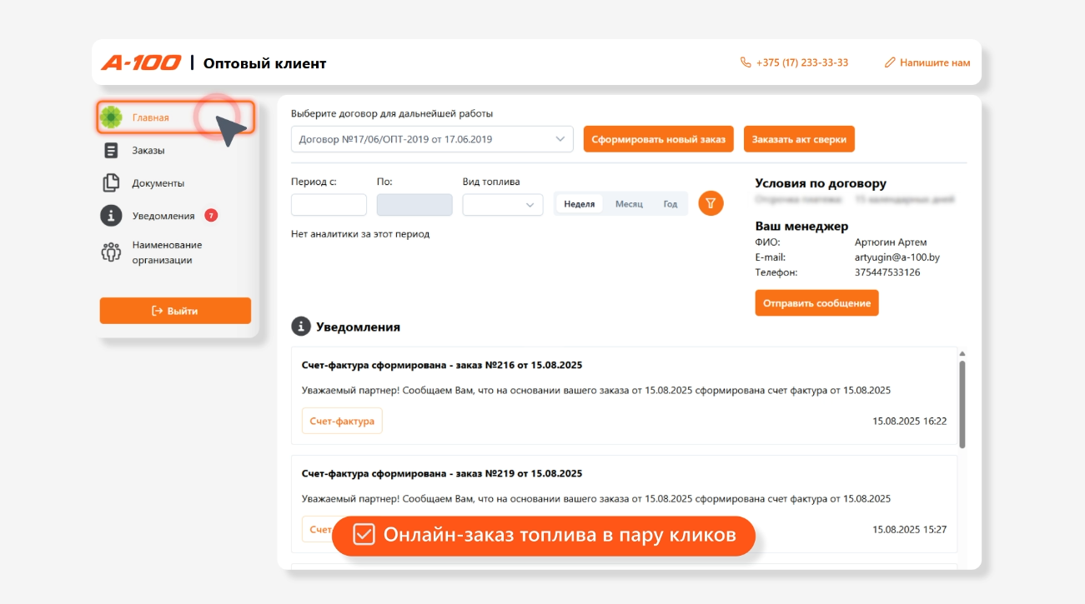Switch period to Месяц
1085x604 pixels.
pyautogui.click(x=629, y=204)
